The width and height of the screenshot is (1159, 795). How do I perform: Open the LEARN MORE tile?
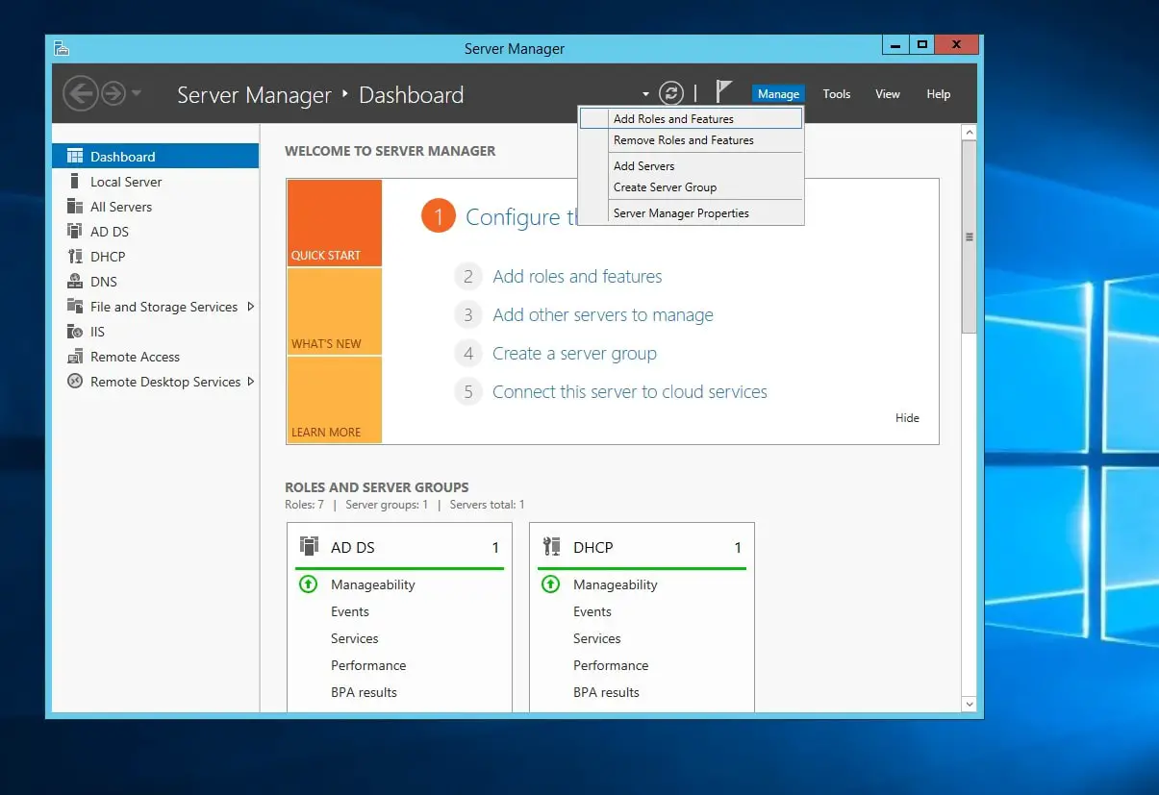(x=335, y=400)
